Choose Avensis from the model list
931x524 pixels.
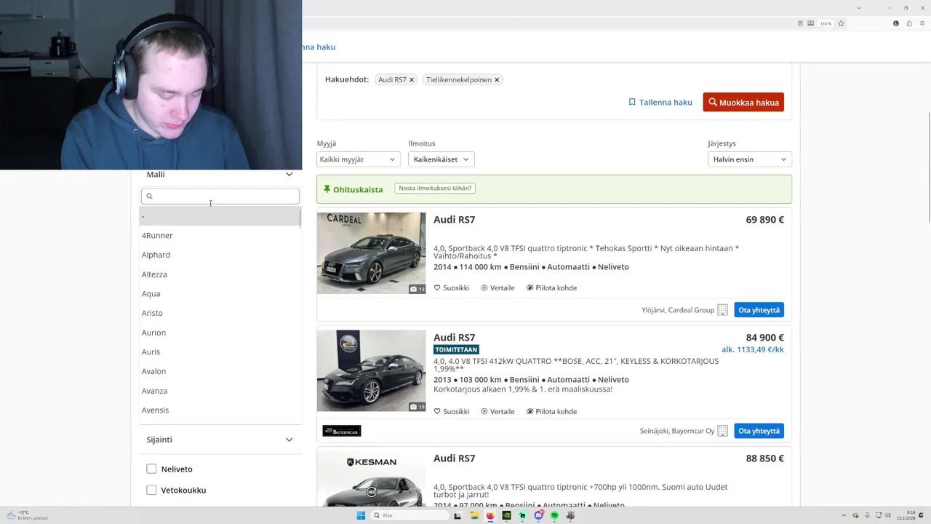pos(219,410)
